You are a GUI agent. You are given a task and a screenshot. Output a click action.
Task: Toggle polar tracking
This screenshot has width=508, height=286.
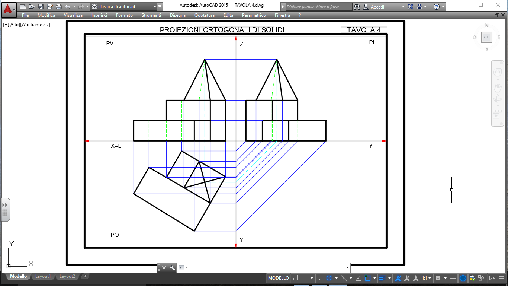(329, 278)
